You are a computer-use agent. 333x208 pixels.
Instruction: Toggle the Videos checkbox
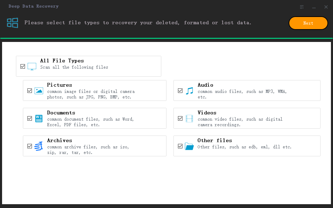click(180, 119)
